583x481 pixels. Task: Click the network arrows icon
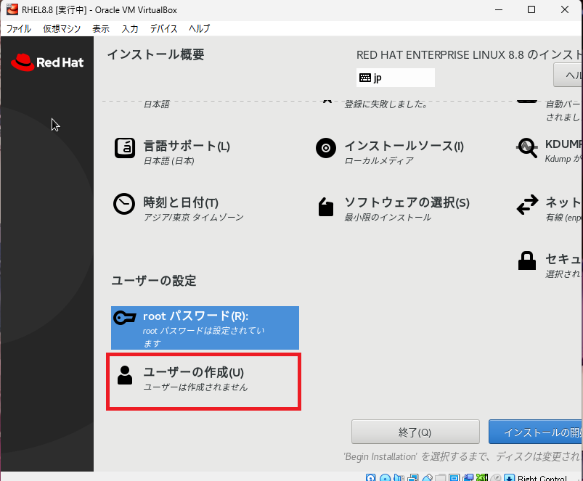527,205
